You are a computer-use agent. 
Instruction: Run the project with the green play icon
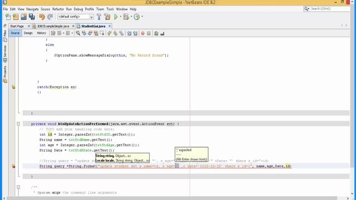click(x=116, y=17)
